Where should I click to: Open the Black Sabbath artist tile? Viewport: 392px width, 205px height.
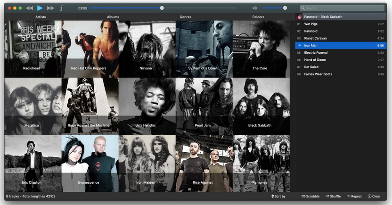pos(261,106)
